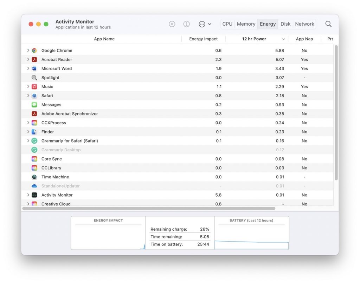The image size is (360, 283).
Task: Expand the Grammarly for Safari group
Action: pos(28,140)
